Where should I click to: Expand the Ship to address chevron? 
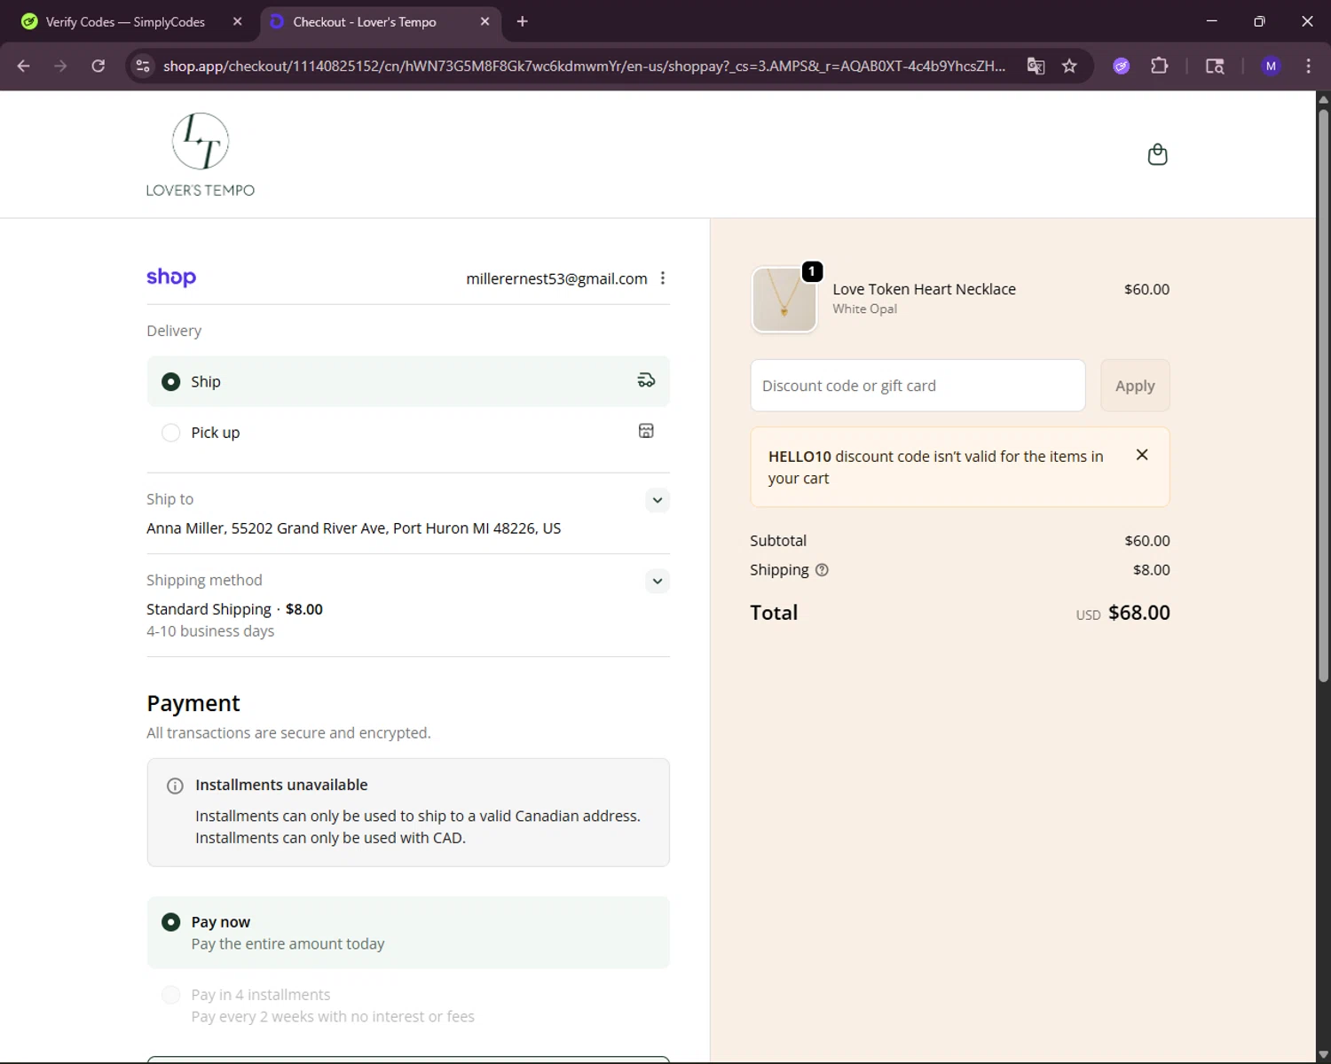pos(657,500)
